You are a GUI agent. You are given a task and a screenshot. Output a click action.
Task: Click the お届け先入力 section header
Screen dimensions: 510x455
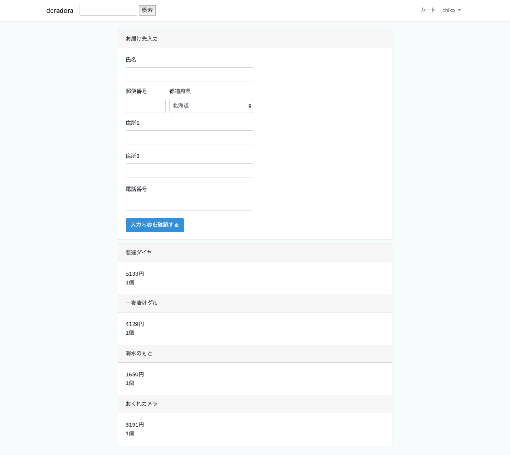[142, 39]
